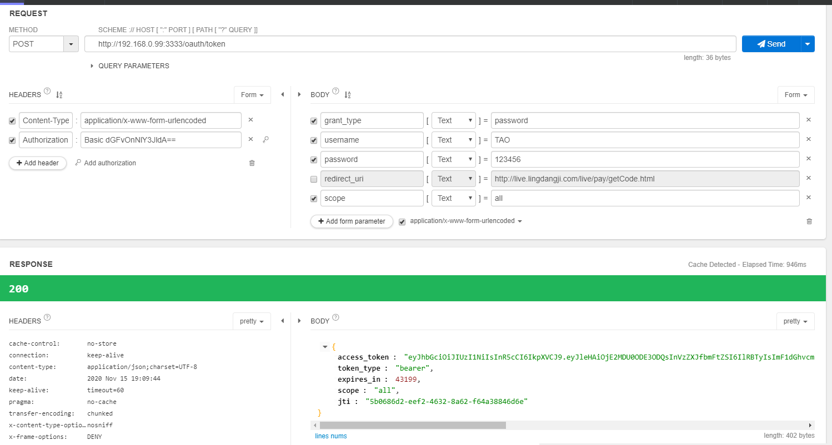Collapse response body pane right arrow
The image size is (832, 445).
[300, 321]
